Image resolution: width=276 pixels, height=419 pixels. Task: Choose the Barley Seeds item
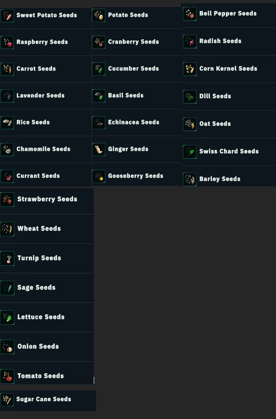click(x=229, y=176)
